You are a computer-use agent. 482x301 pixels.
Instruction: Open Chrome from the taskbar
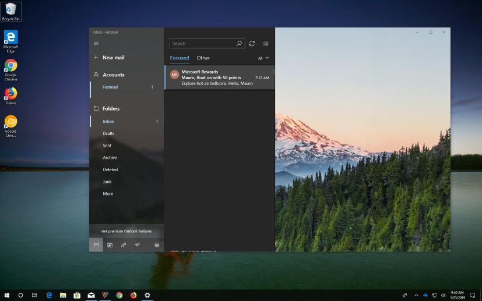(x=119, y=295)
